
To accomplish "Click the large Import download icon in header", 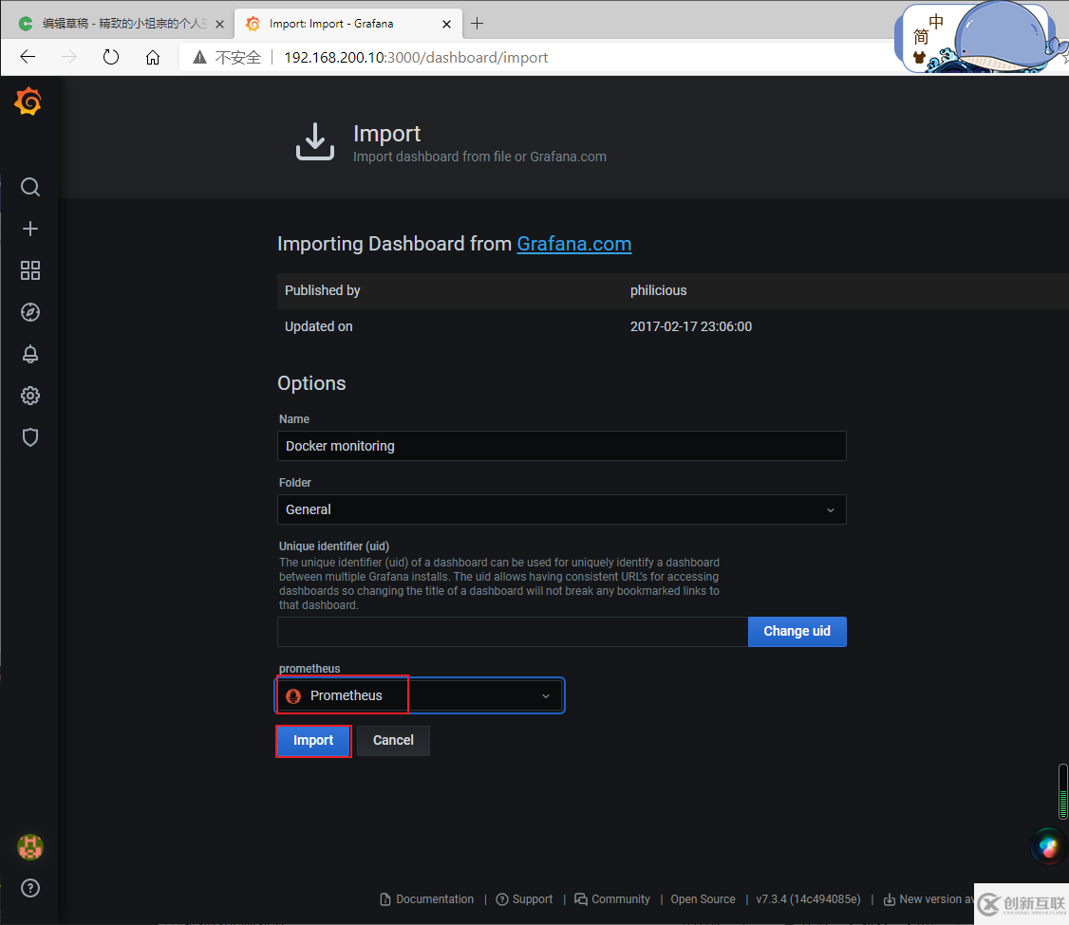I will click(315, 141).
